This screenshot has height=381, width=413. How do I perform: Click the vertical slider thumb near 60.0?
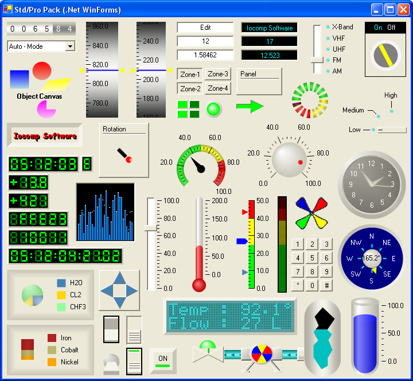[151, 228]
